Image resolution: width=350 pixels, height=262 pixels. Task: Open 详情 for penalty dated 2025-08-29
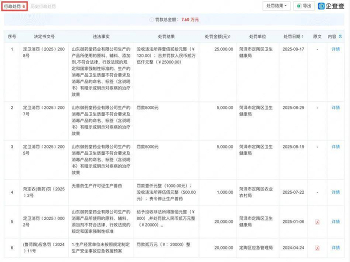pyautogui.click(x=335, y=107)
